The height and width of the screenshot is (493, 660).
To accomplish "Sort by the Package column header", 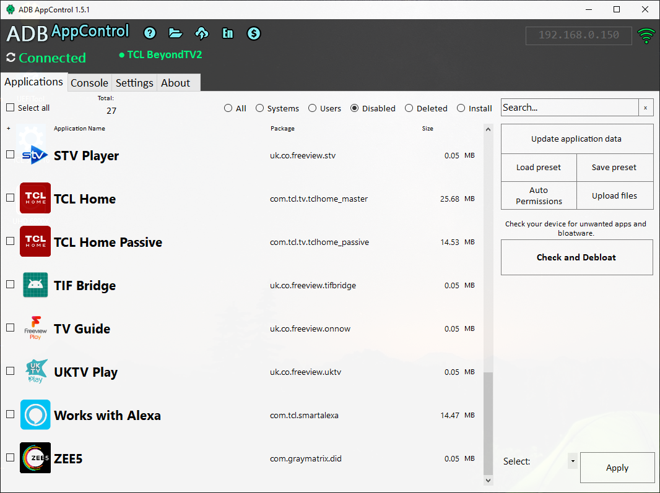I will click(282, 128).
